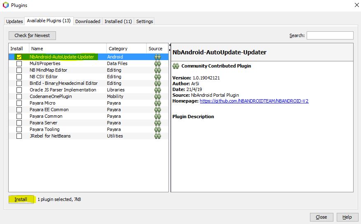Screen dimensions: 361x224
Task: Click the source icon for NB MindMap Editor
Action: [158, 70]
